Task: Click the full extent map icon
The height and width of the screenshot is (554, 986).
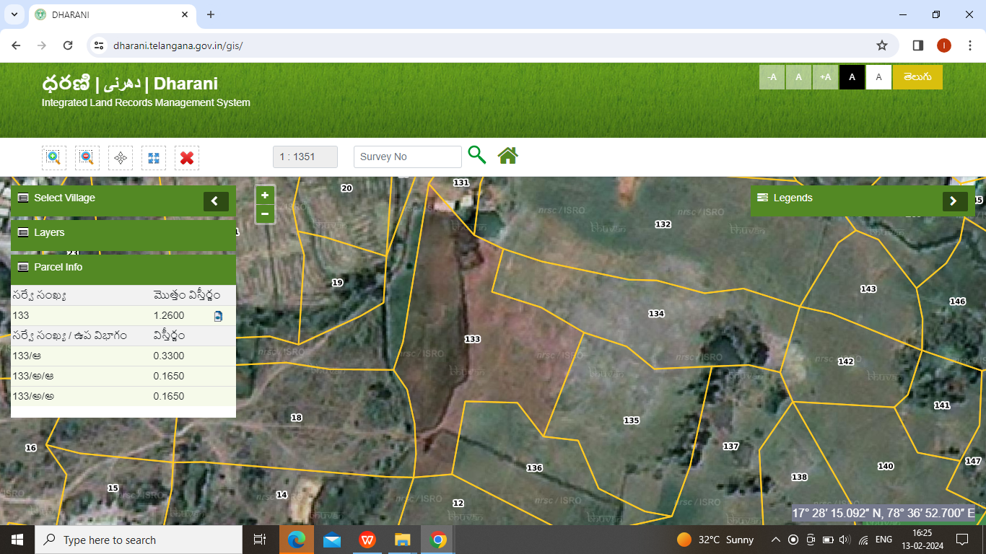Action: coord(154,157)
